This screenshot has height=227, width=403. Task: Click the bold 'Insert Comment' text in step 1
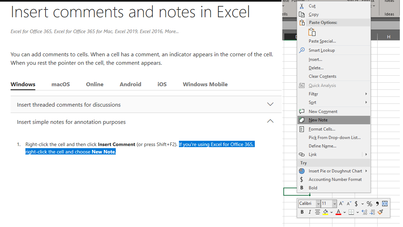(x=116, y=145)
